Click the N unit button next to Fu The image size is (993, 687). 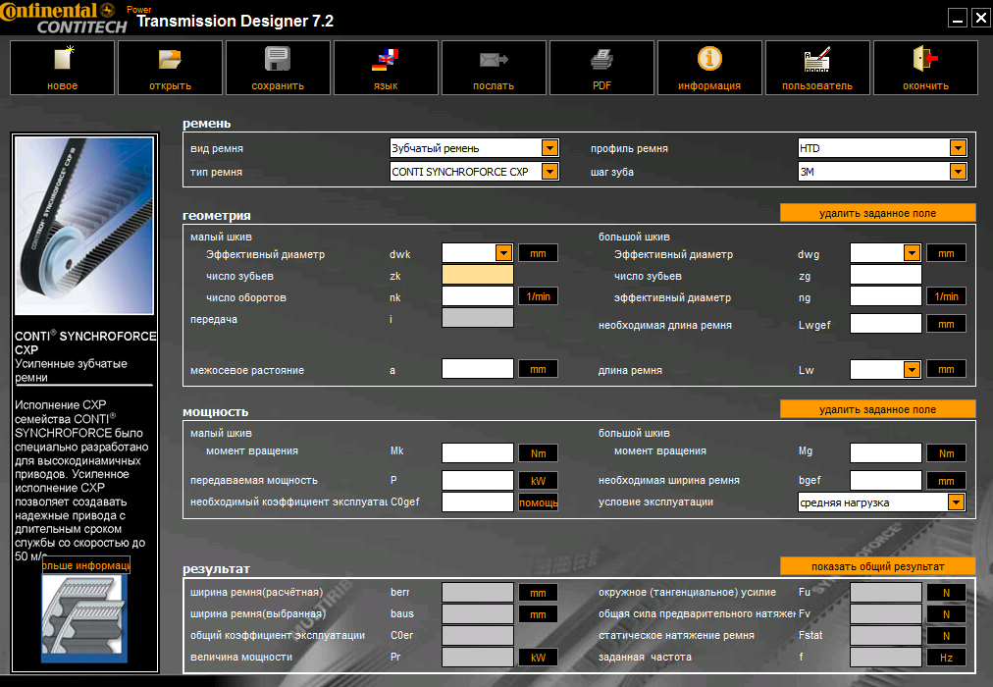click(x=946, y=593)
